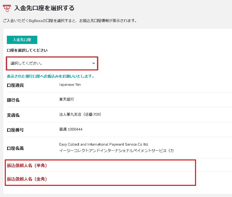Click the 支店名 row label

click(13, 115)
